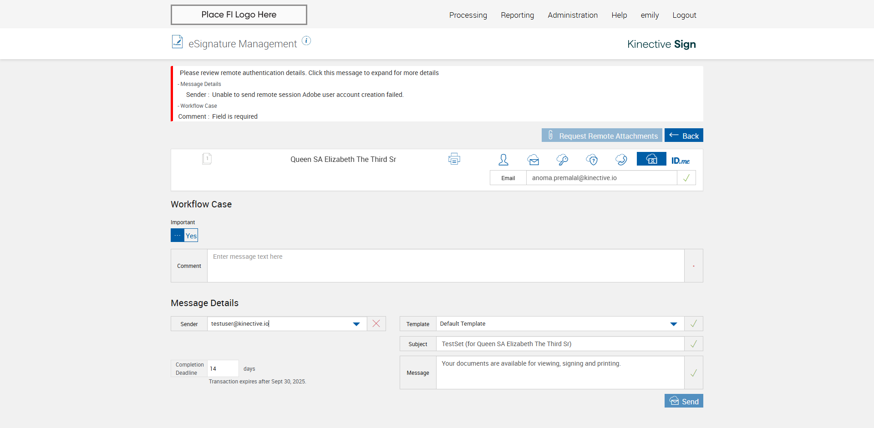The image size is (874, 428).
Task: Expand the Template dropdown
Action: click(674, 324)
